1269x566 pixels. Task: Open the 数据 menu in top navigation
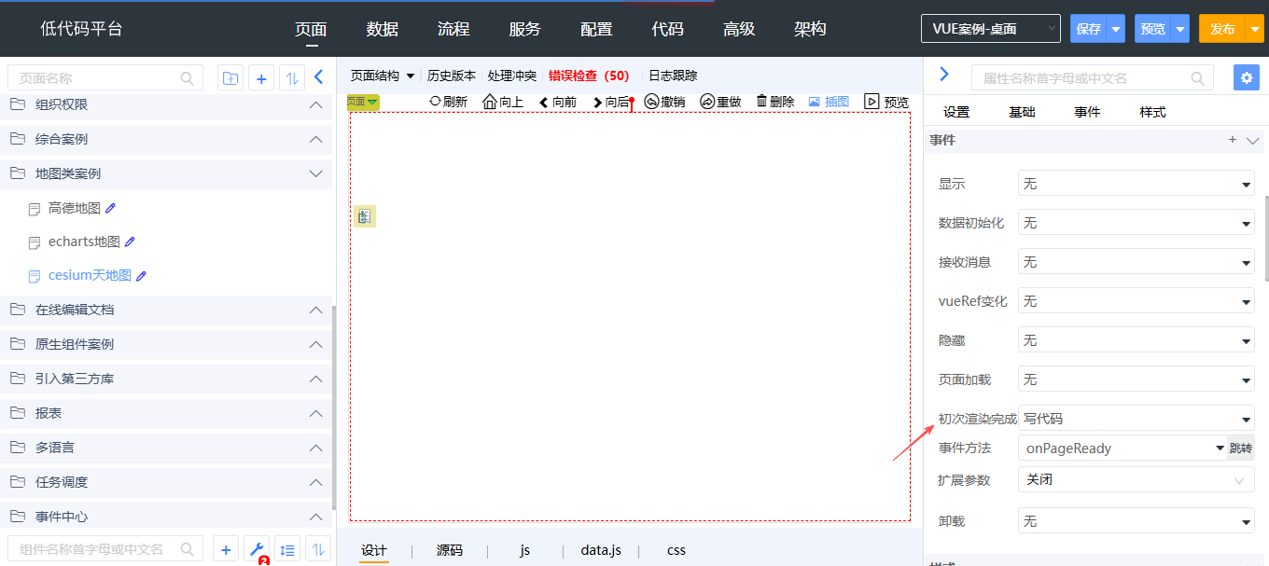click(x=383, y=29)
